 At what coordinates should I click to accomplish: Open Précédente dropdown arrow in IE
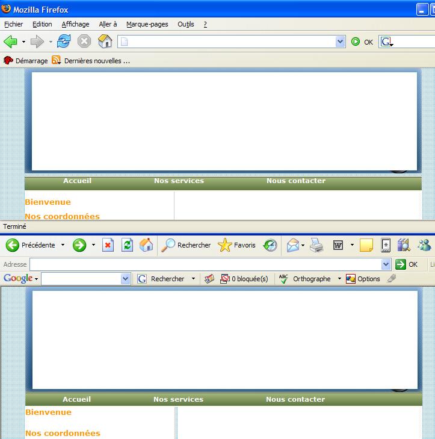63,245
